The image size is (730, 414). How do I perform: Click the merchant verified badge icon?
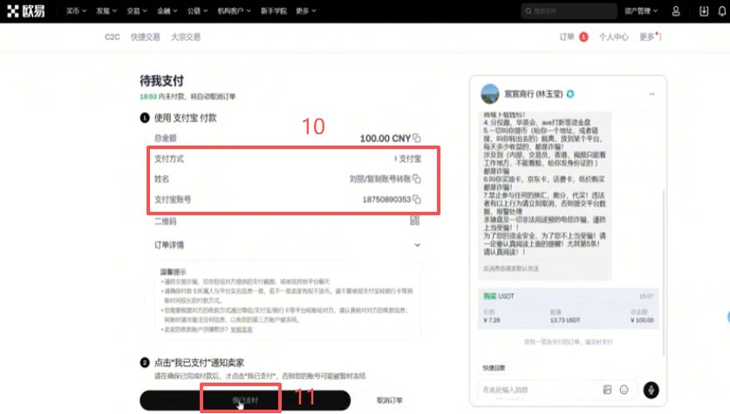[570, 94]
